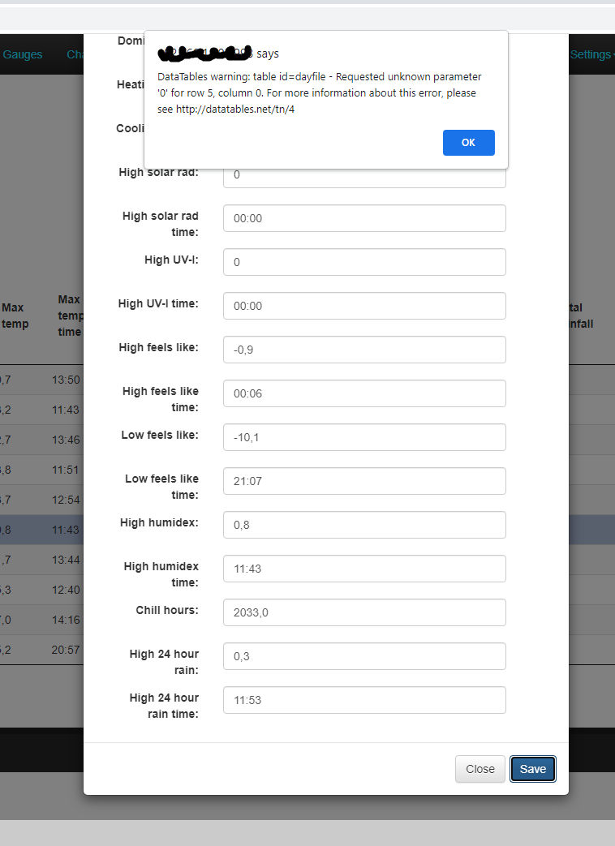Edit the High UV-I time field
Viewport: 615px width, 846px height.
coord(364,306)
